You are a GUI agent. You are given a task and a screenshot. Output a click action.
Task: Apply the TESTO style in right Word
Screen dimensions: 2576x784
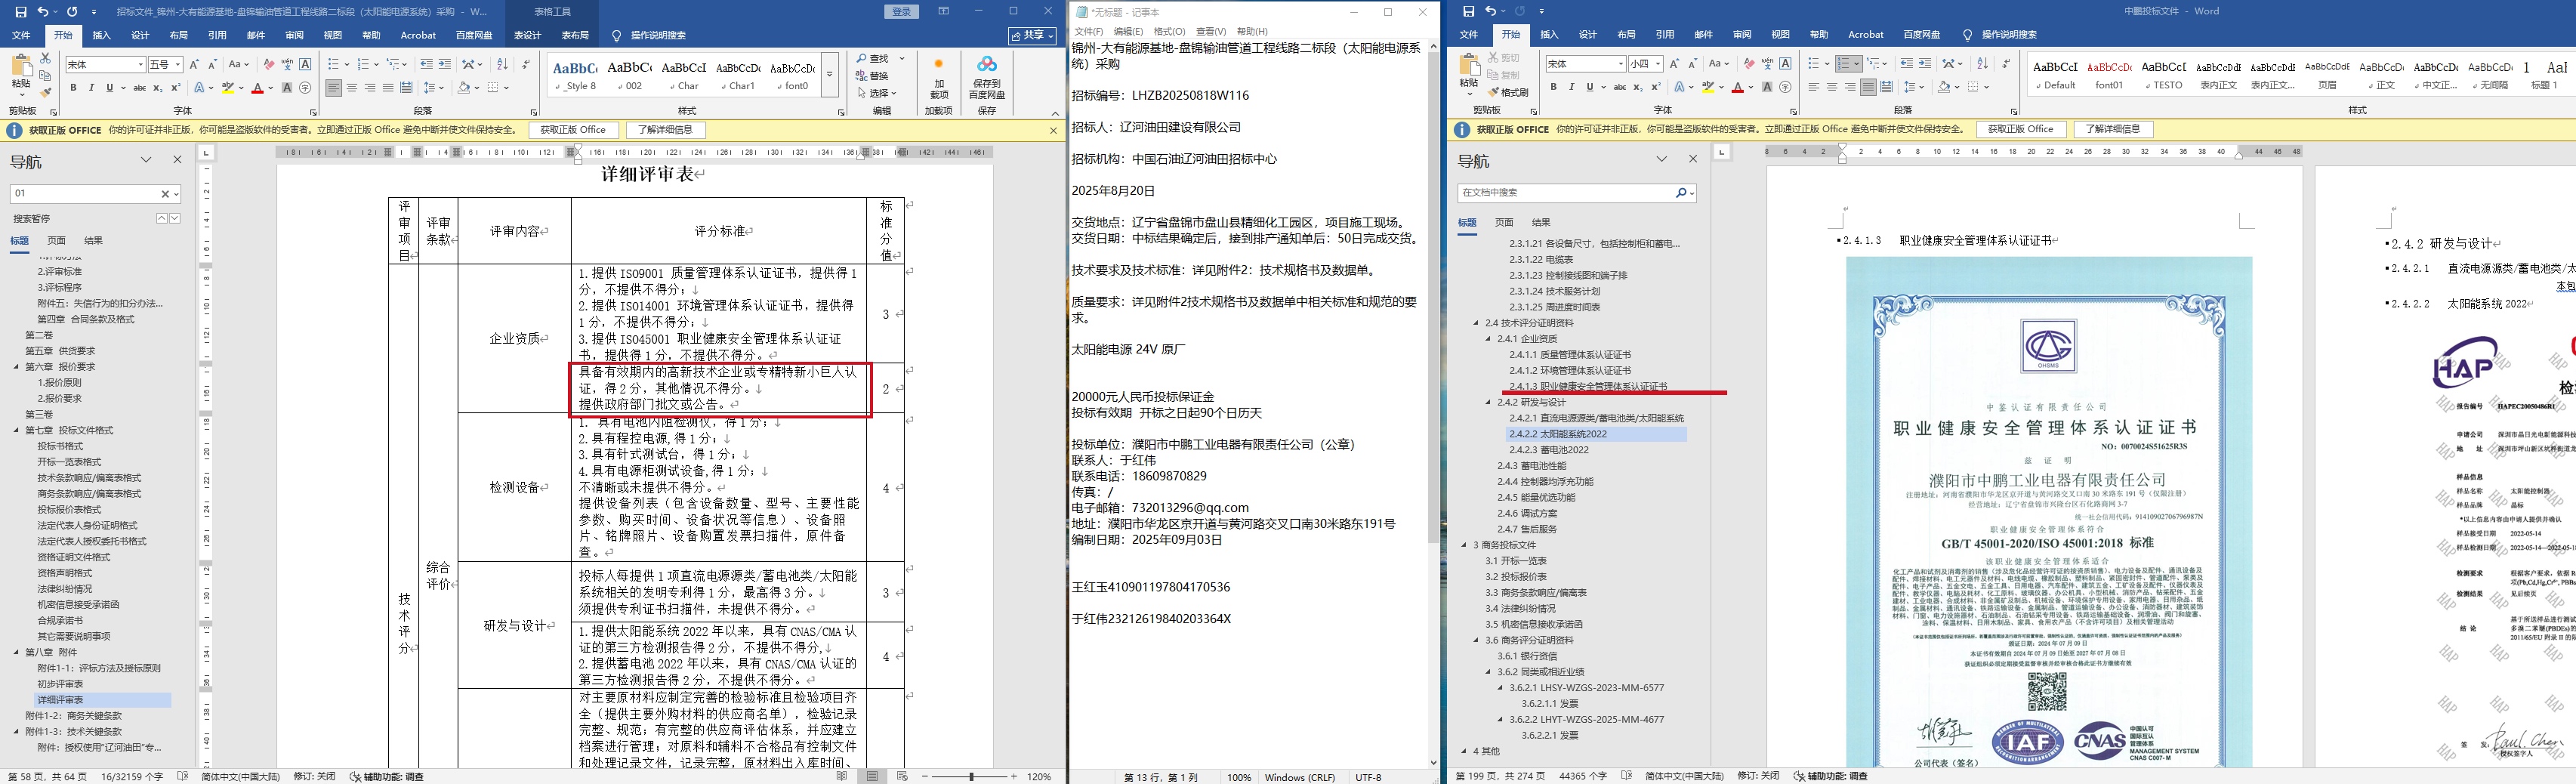coord(2164,75)
